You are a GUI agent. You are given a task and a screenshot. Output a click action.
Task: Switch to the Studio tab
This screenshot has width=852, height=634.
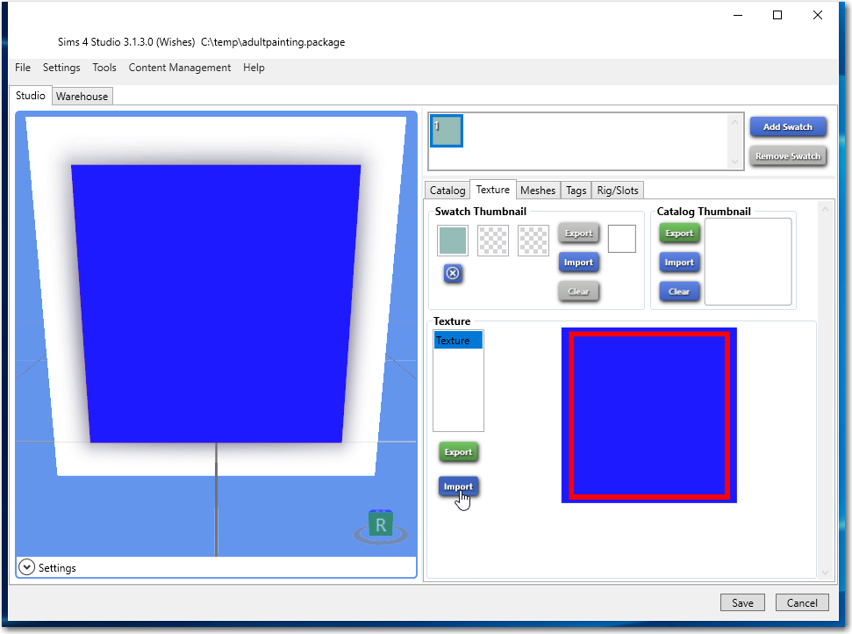(x=31, y=96)
